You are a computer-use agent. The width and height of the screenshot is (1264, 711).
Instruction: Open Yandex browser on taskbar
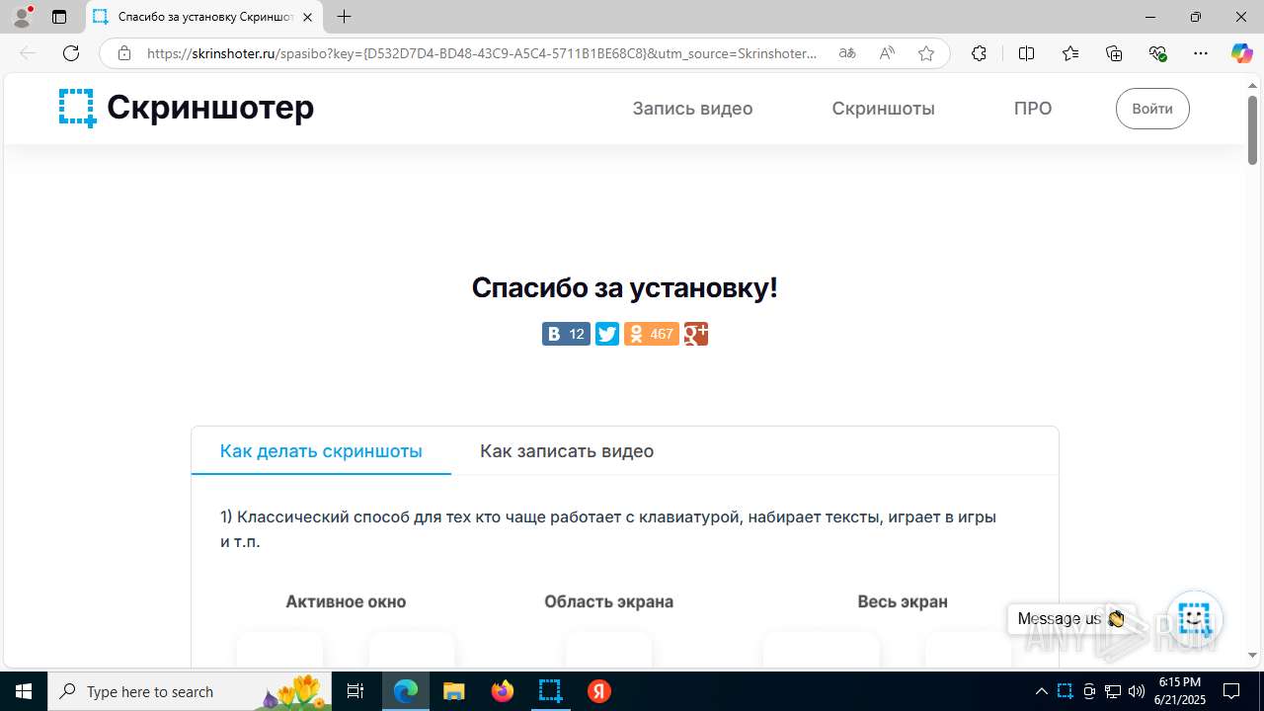(598, 691)
